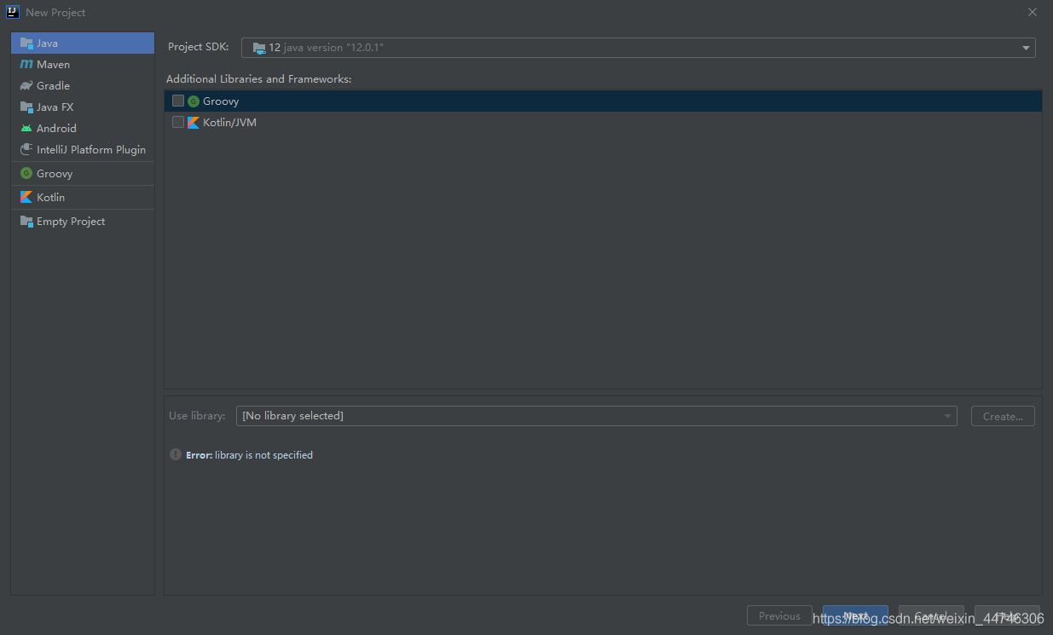Select the Java FX folder icon
Viewport: 1053px width, 635px height.
pos(26,107)
